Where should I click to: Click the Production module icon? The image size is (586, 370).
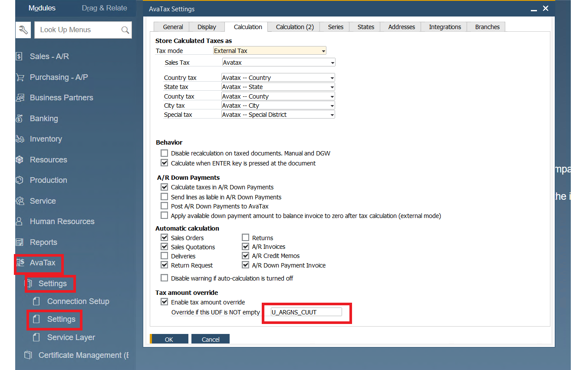[x=19, y=180]
